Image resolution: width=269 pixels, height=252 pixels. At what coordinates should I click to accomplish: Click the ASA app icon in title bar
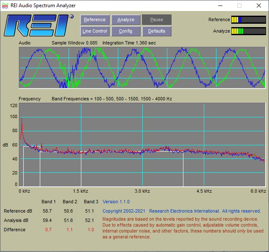5,6
